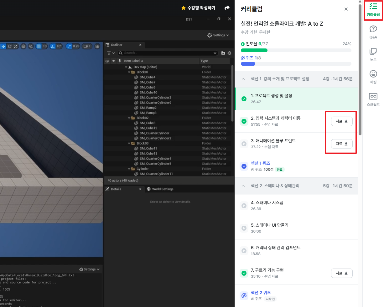This screenshot has width=384, height=307.
Task: Switch to the Details tab
Action: click(x=116, y=189)
